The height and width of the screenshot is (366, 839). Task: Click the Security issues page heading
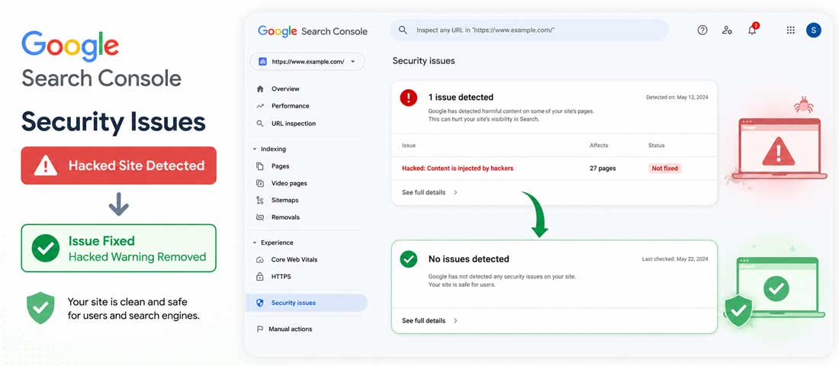424,61
